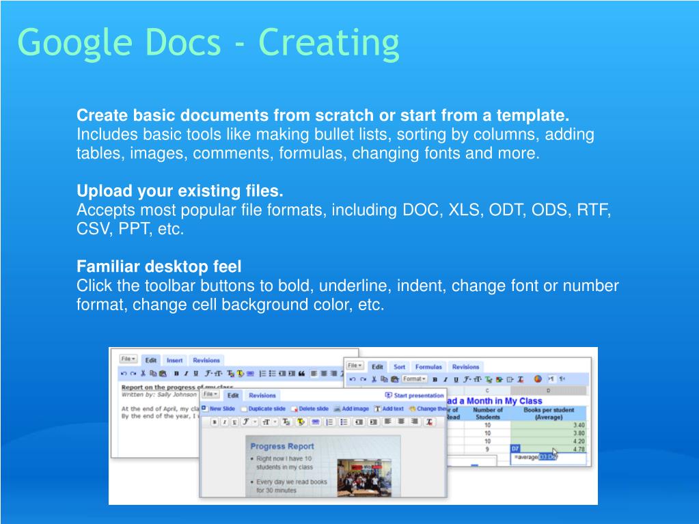
Task: Toggle Italic in the presentation toolbar
Action: pyautogui.click(x=225, y=422)
